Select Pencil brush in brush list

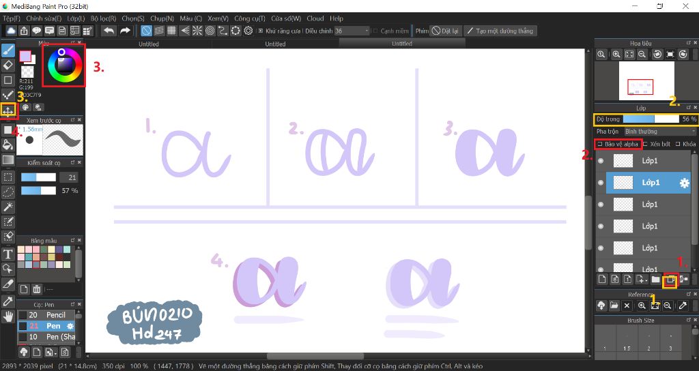click(46, 315)
